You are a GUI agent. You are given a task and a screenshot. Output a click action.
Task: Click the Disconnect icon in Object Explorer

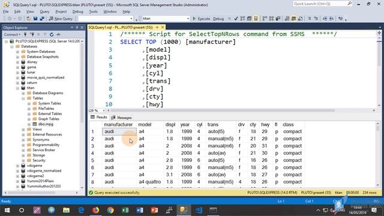(x=32, y=35)
